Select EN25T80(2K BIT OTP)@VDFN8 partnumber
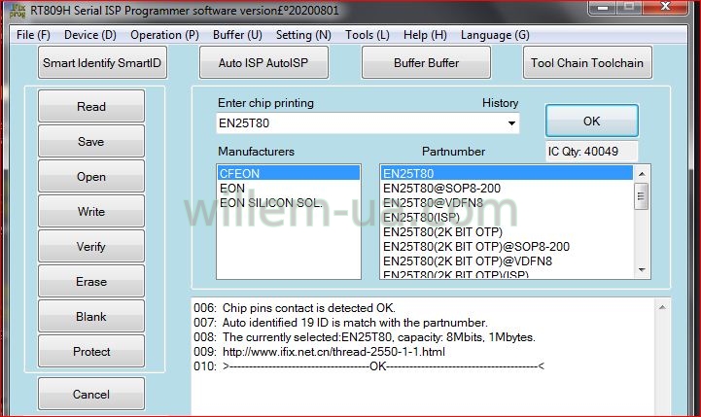Screen dimensions: 701x417 click(507, 261)
